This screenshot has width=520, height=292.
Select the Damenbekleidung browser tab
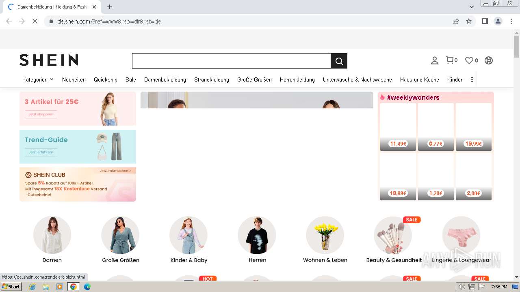53,7
